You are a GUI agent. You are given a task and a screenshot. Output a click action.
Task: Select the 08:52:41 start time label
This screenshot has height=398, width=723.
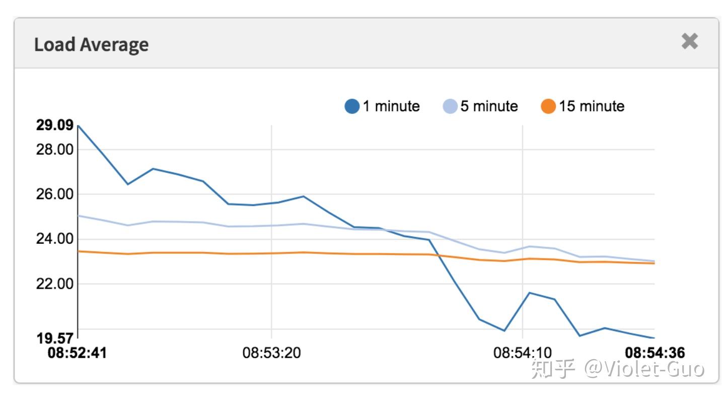[77, 353]
